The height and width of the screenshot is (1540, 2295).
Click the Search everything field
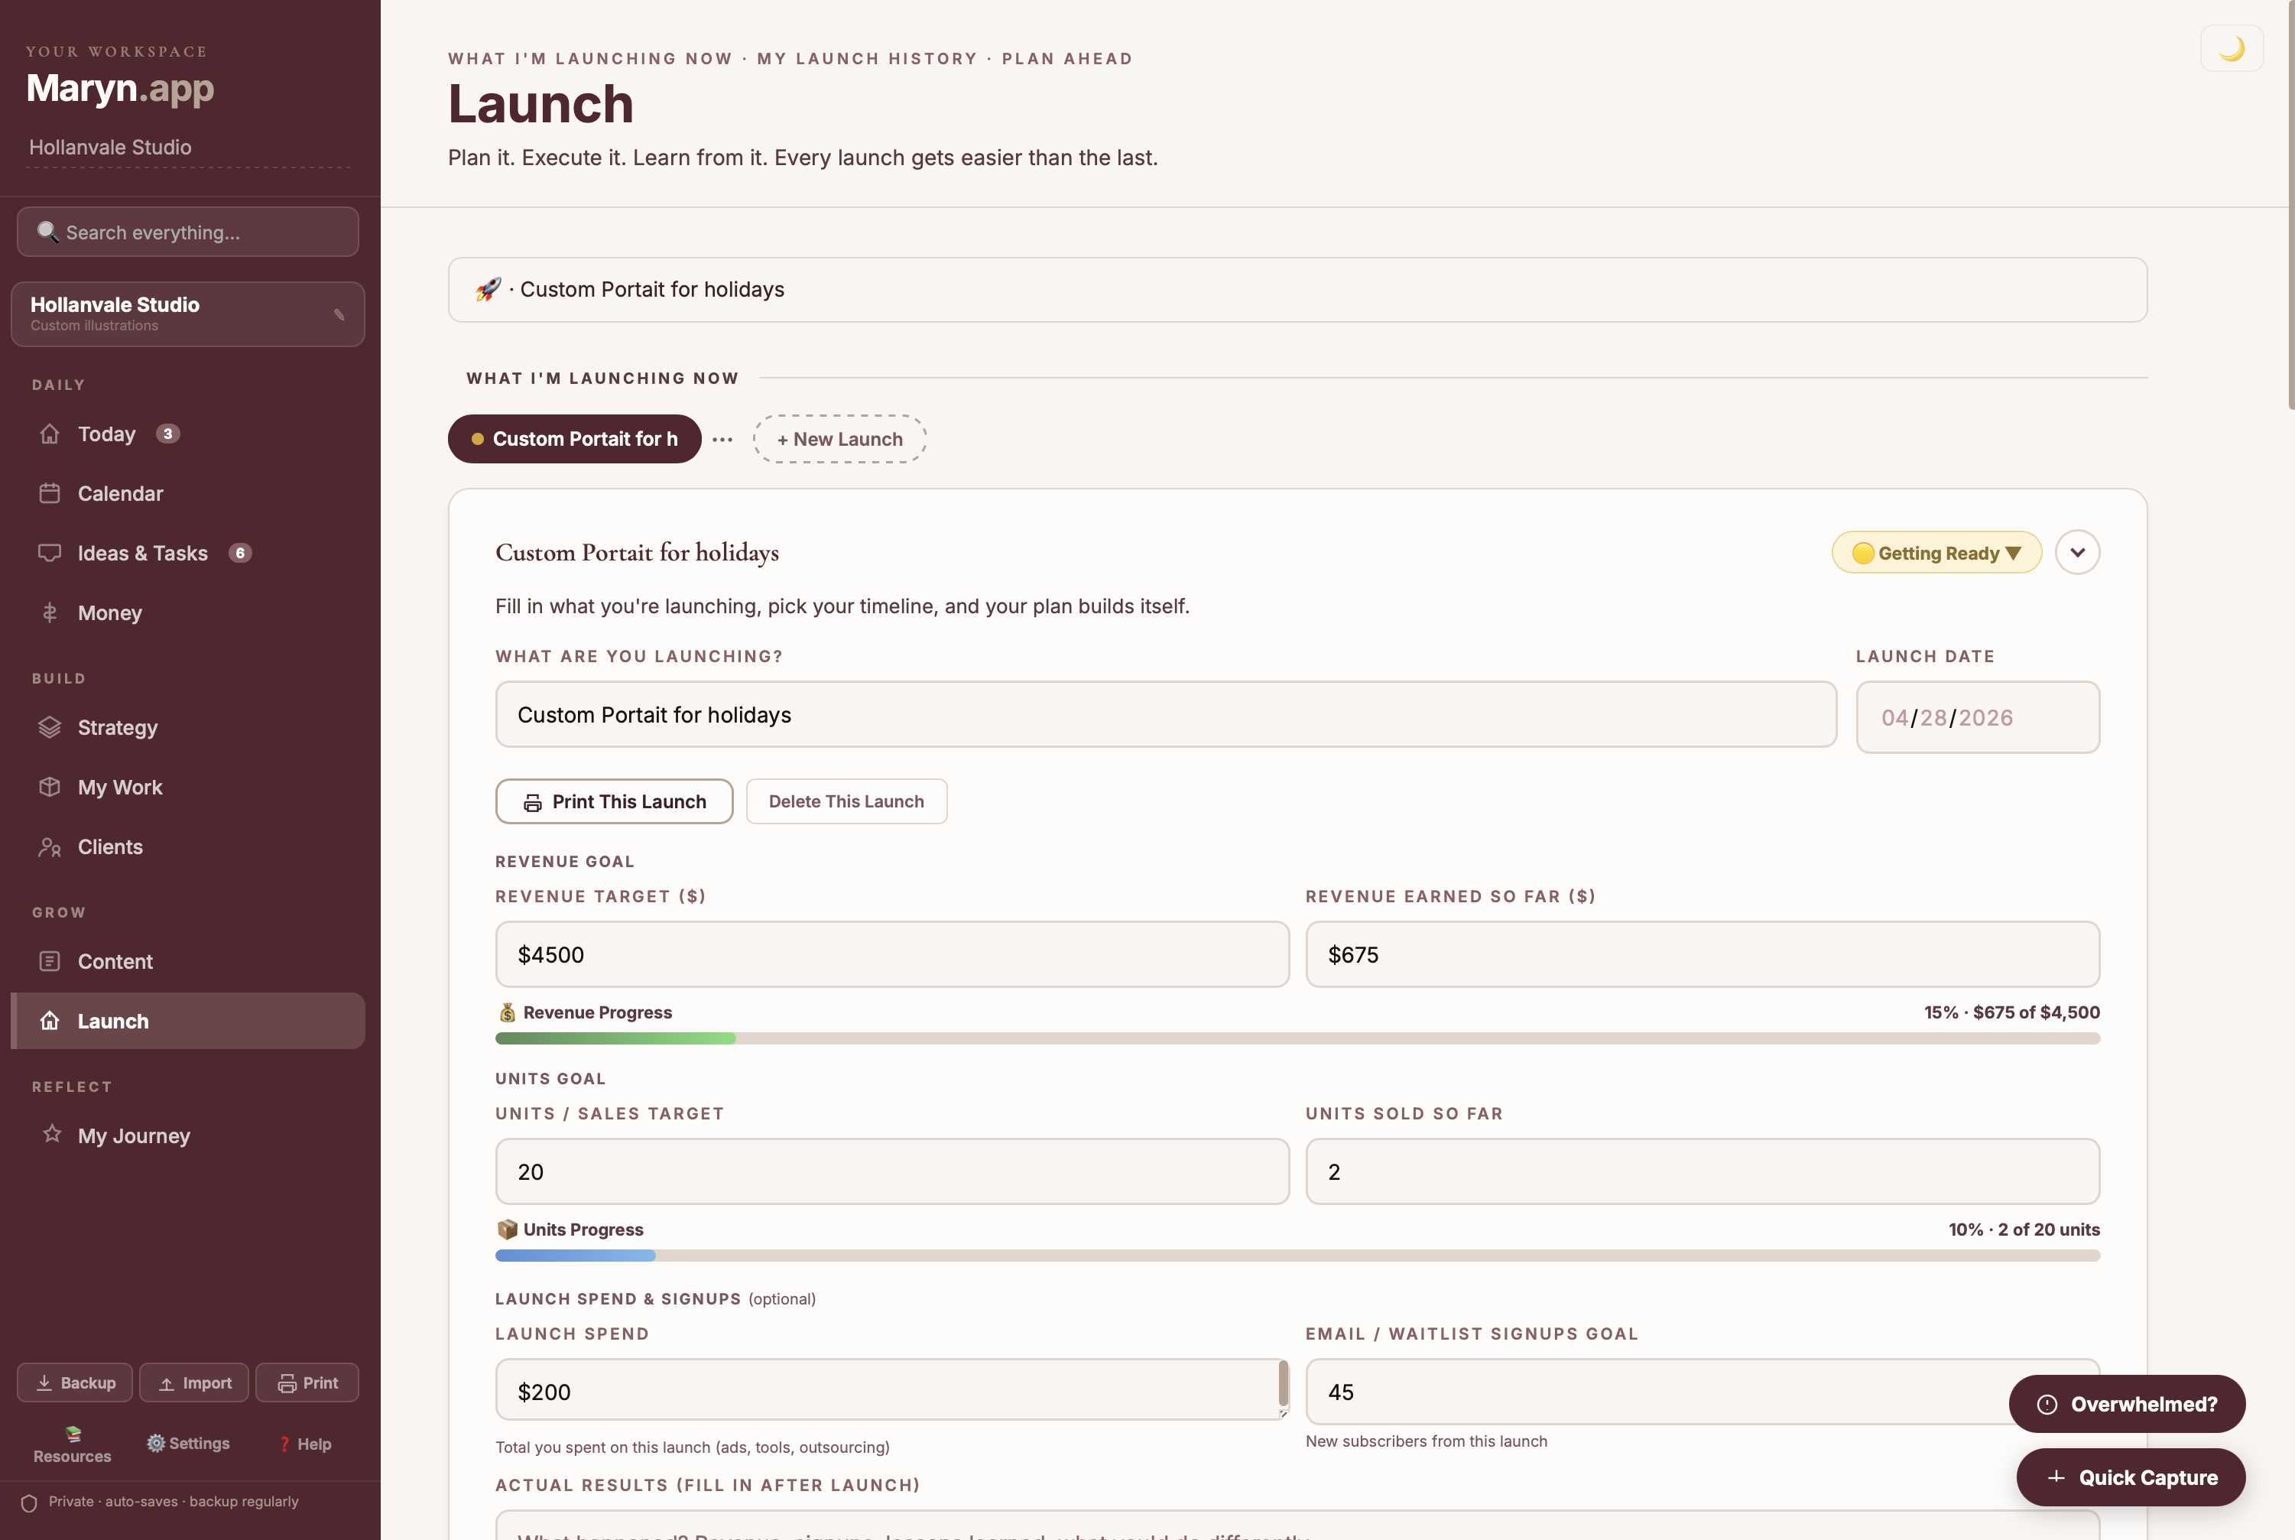[x=187, y=232]
